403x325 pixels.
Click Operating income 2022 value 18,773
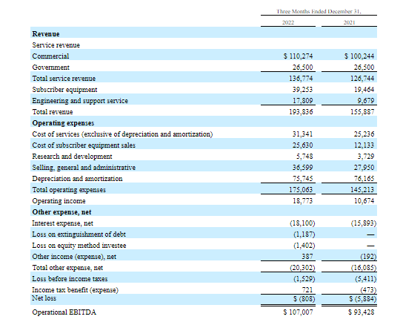pyautogui.click(x=302, y=201)
